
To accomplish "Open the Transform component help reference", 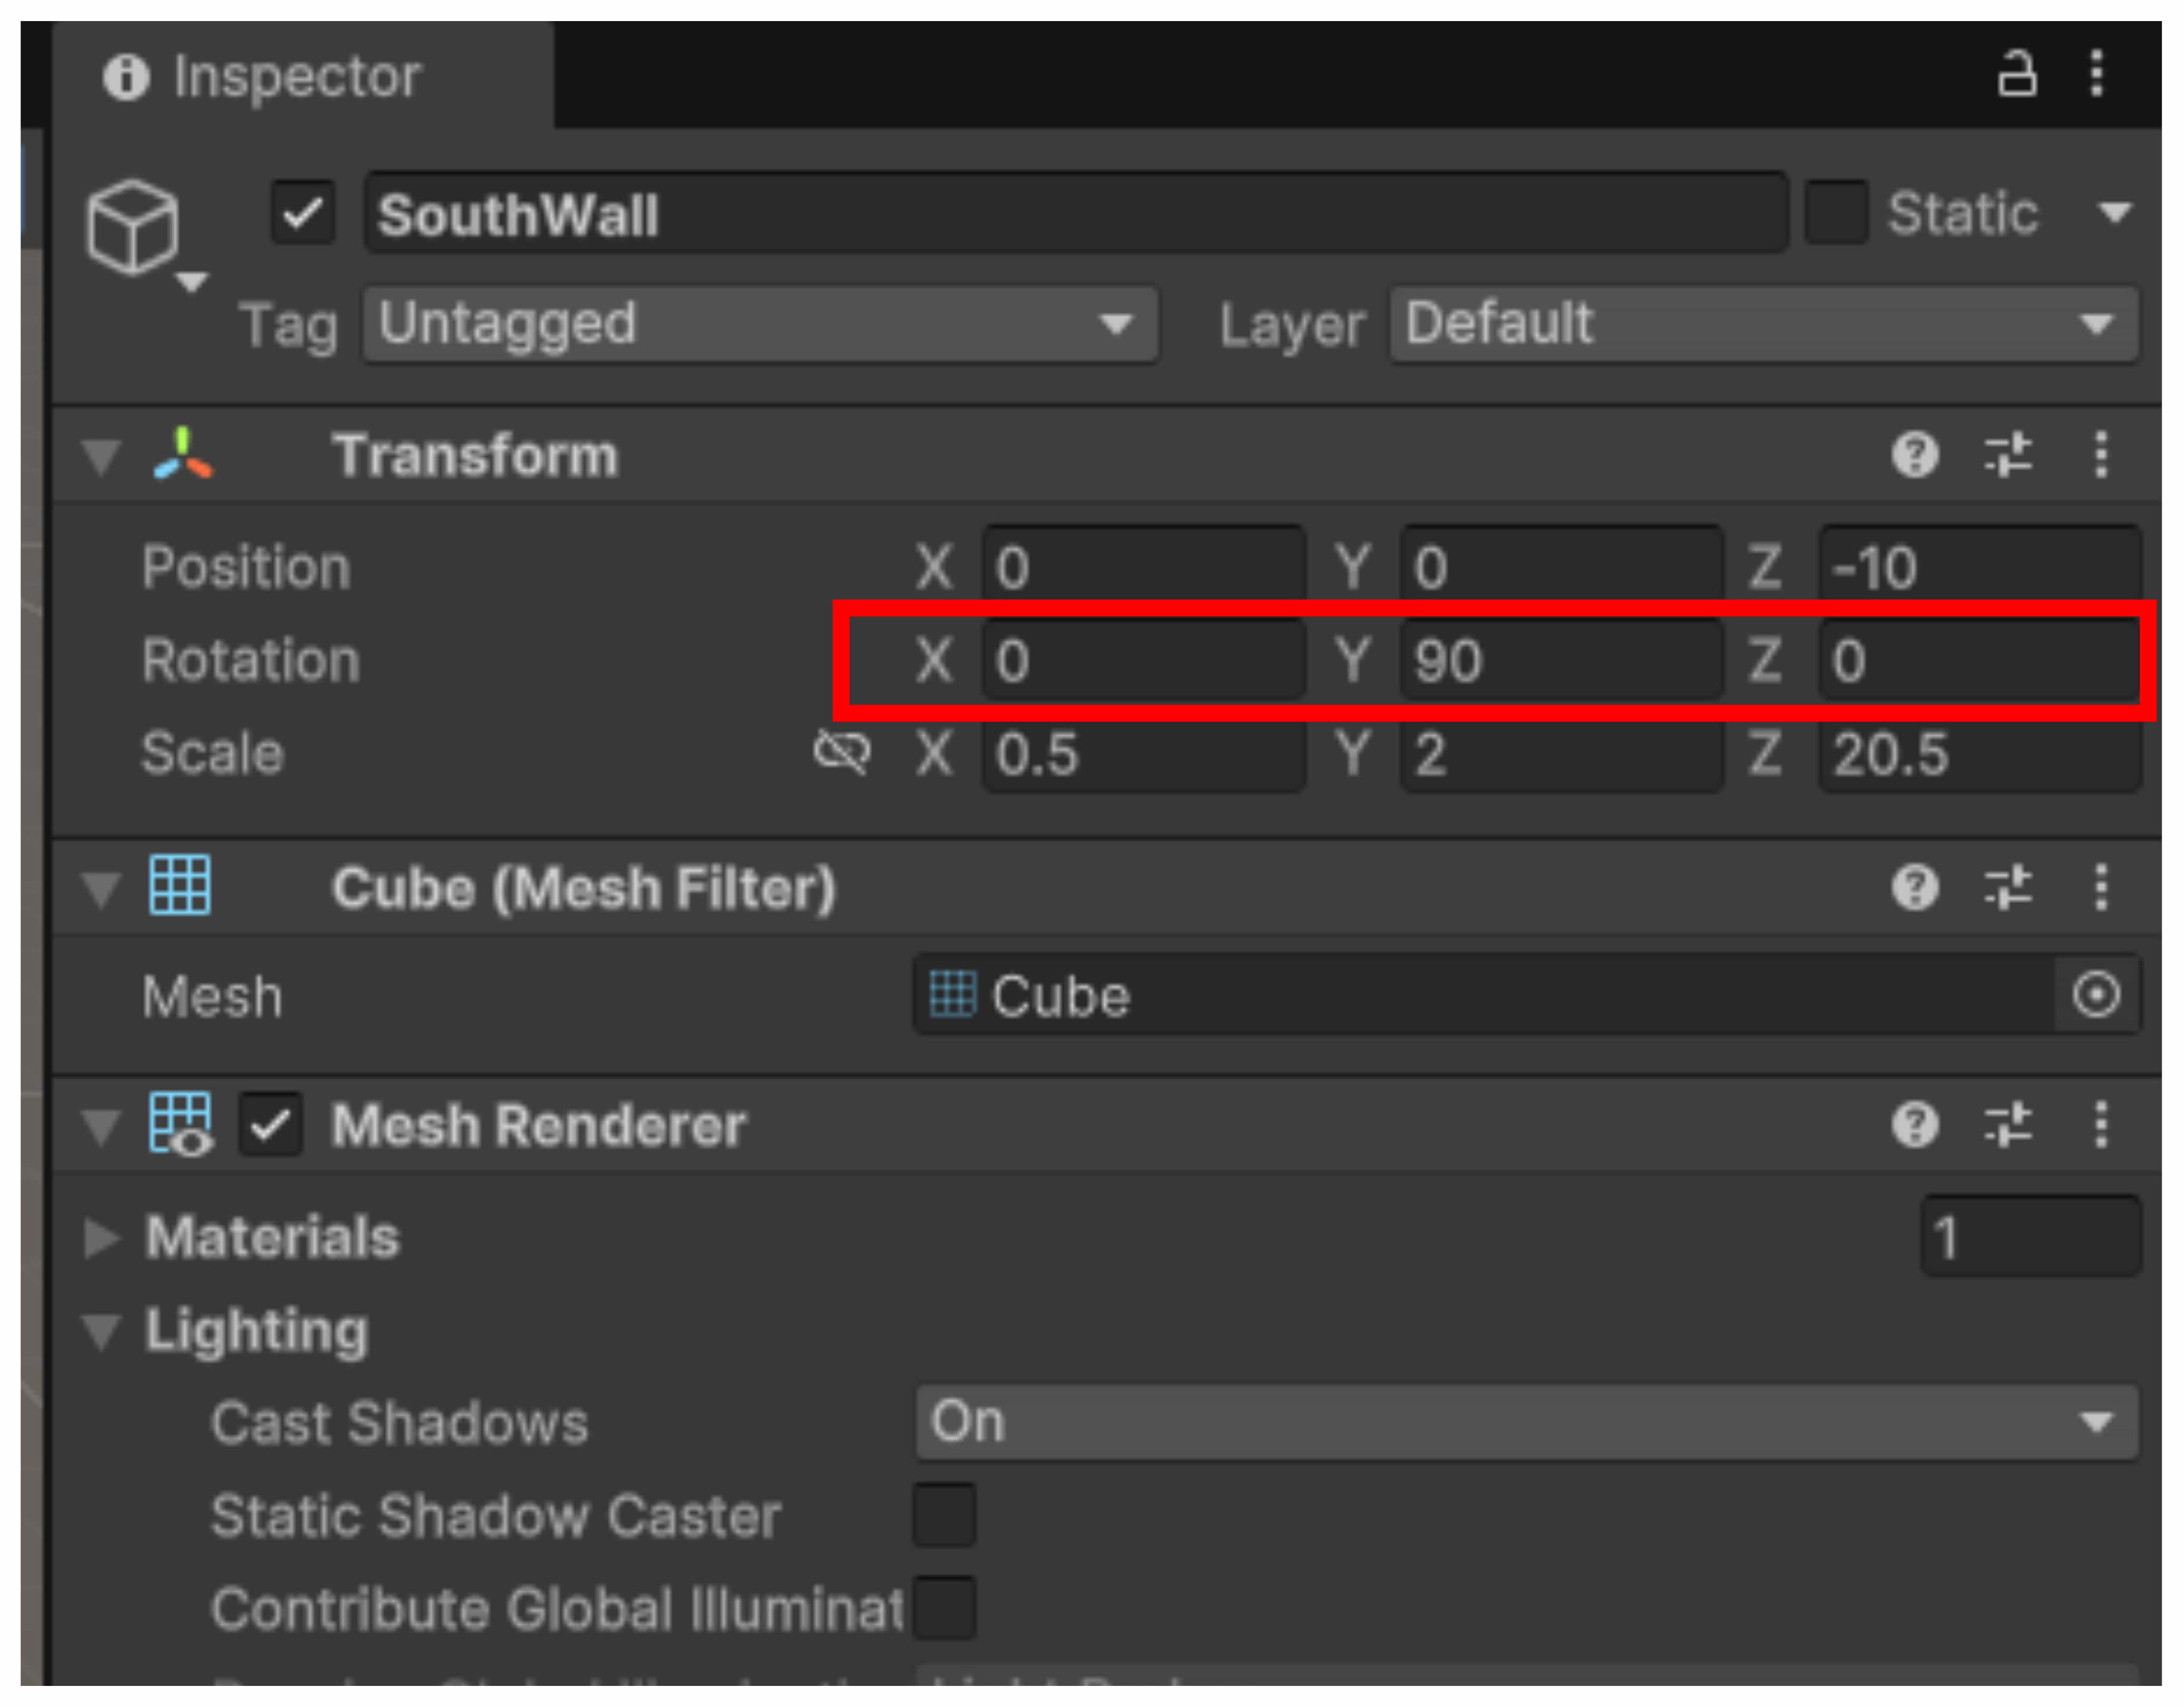I will [x=1915, y=456].
